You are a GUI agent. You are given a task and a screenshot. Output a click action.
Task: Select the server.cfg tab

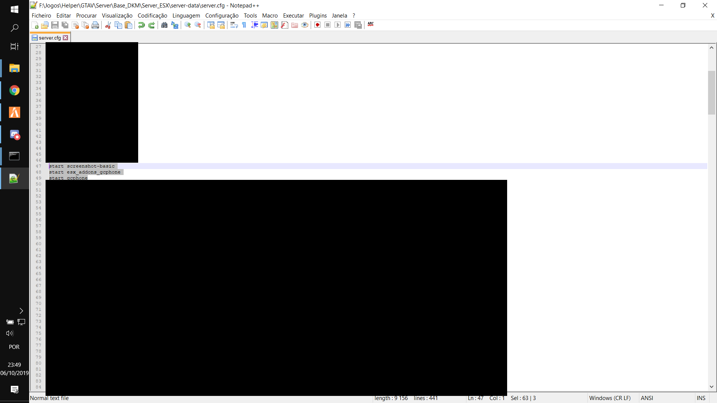tap(49, 37)
